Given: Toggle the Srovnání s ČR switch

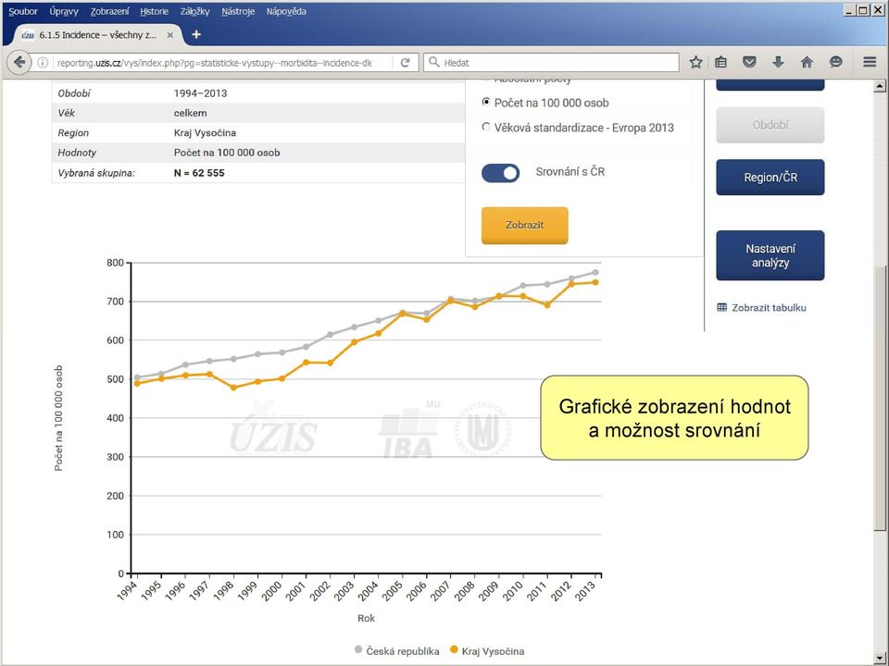Looking at the screenshot, I should click(500, 173).
